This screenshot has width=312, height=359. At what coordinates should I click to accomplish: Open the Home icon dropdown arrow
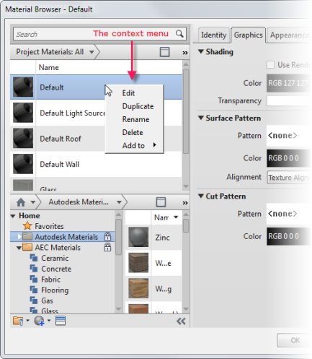click(x=33, y=202)
